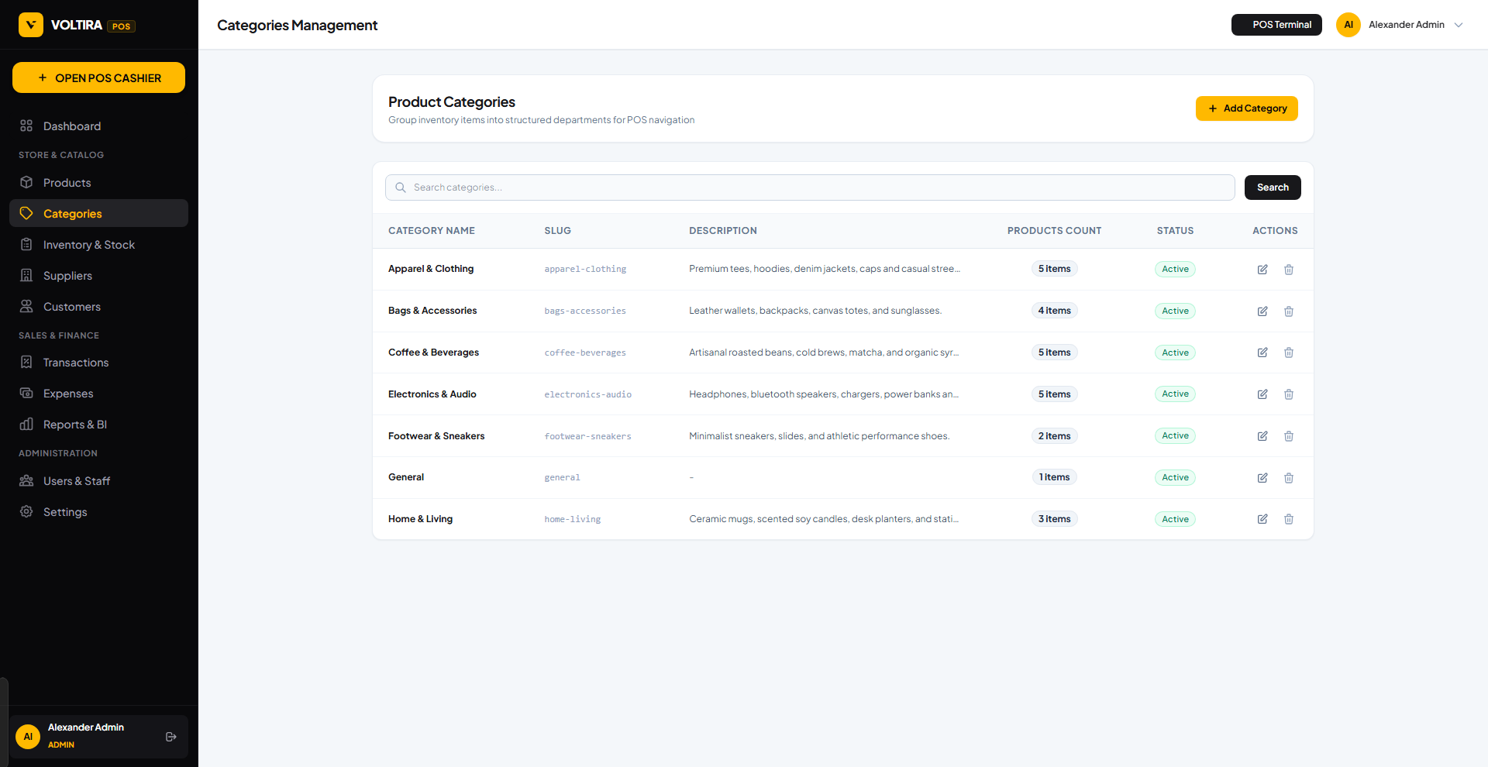Image resolution: width=1488 pixels, height=767 pixels.
Task: Click the Add Category button
Action: tap(1246, 108)
